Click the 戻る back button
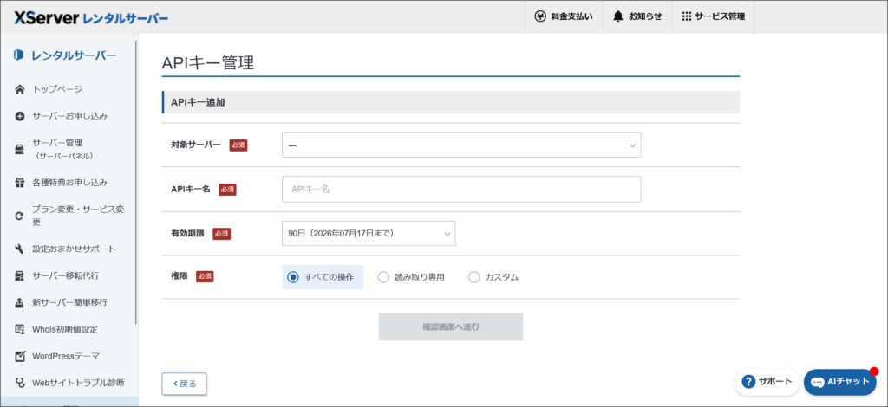This screenshot has width=888, height=407. point(184,384)
